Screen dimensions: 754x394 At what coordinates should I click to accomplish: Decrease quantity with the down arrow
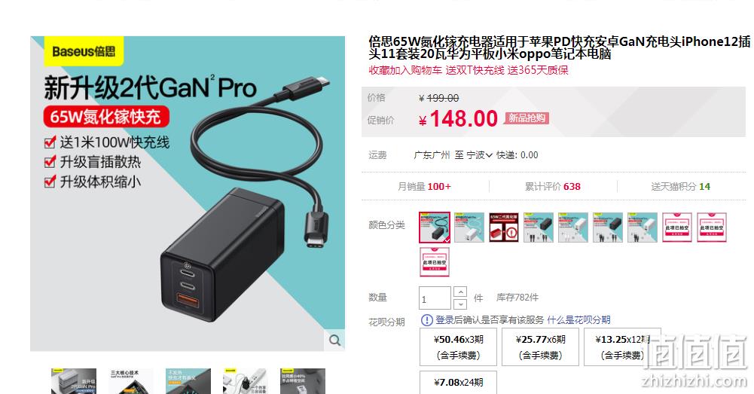click(x=460, y=304)
